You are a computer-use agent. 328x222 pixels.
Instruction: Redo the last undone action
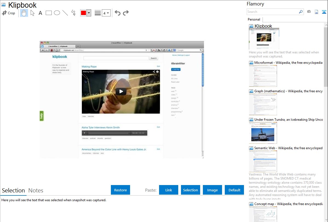click(126, 13)
